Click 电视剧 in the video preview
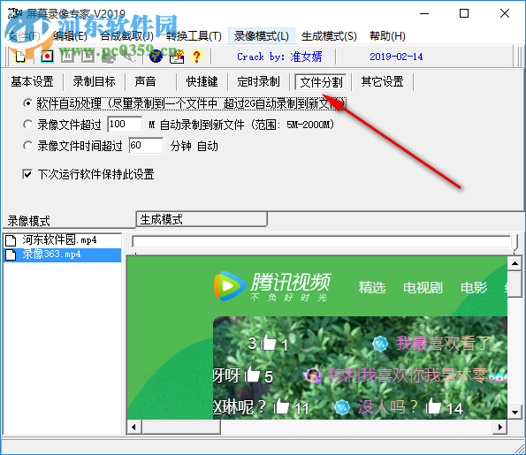526x455 pixels. click(423, 288)
